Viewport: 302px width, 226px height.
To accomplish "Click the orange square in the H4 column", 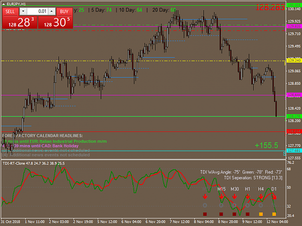I will click(261, 214).
